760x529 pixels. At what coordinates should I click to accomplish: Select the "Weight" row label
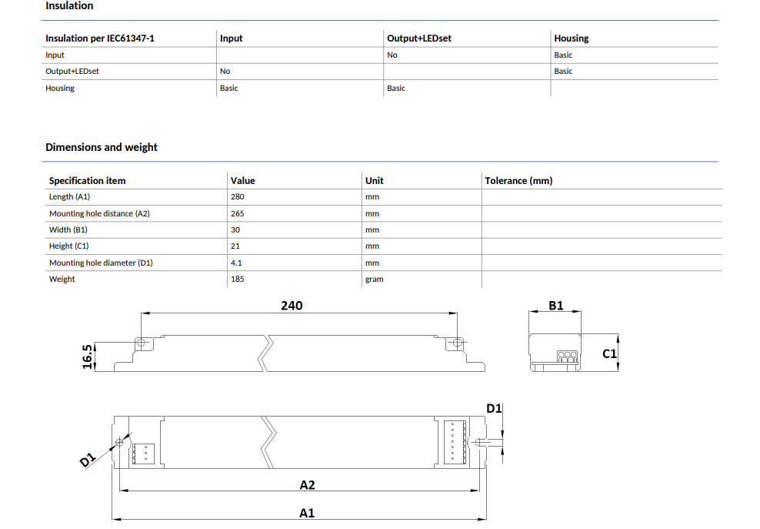tap(62, 279)
